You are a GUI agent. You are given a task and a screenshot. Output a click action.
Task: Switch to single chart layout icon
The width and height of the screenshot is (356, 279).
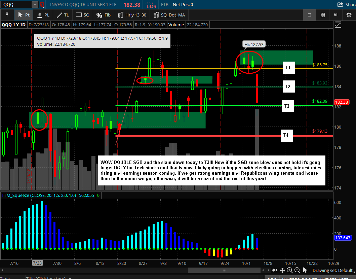(x=309, y=15)
